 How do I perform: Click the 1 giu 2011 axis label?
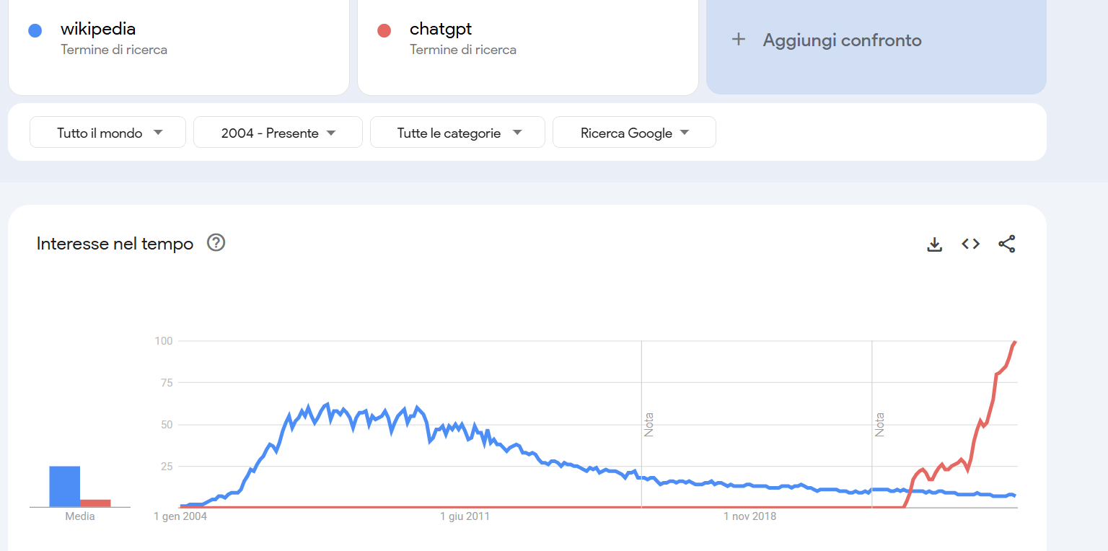click(x=465, y=516)
